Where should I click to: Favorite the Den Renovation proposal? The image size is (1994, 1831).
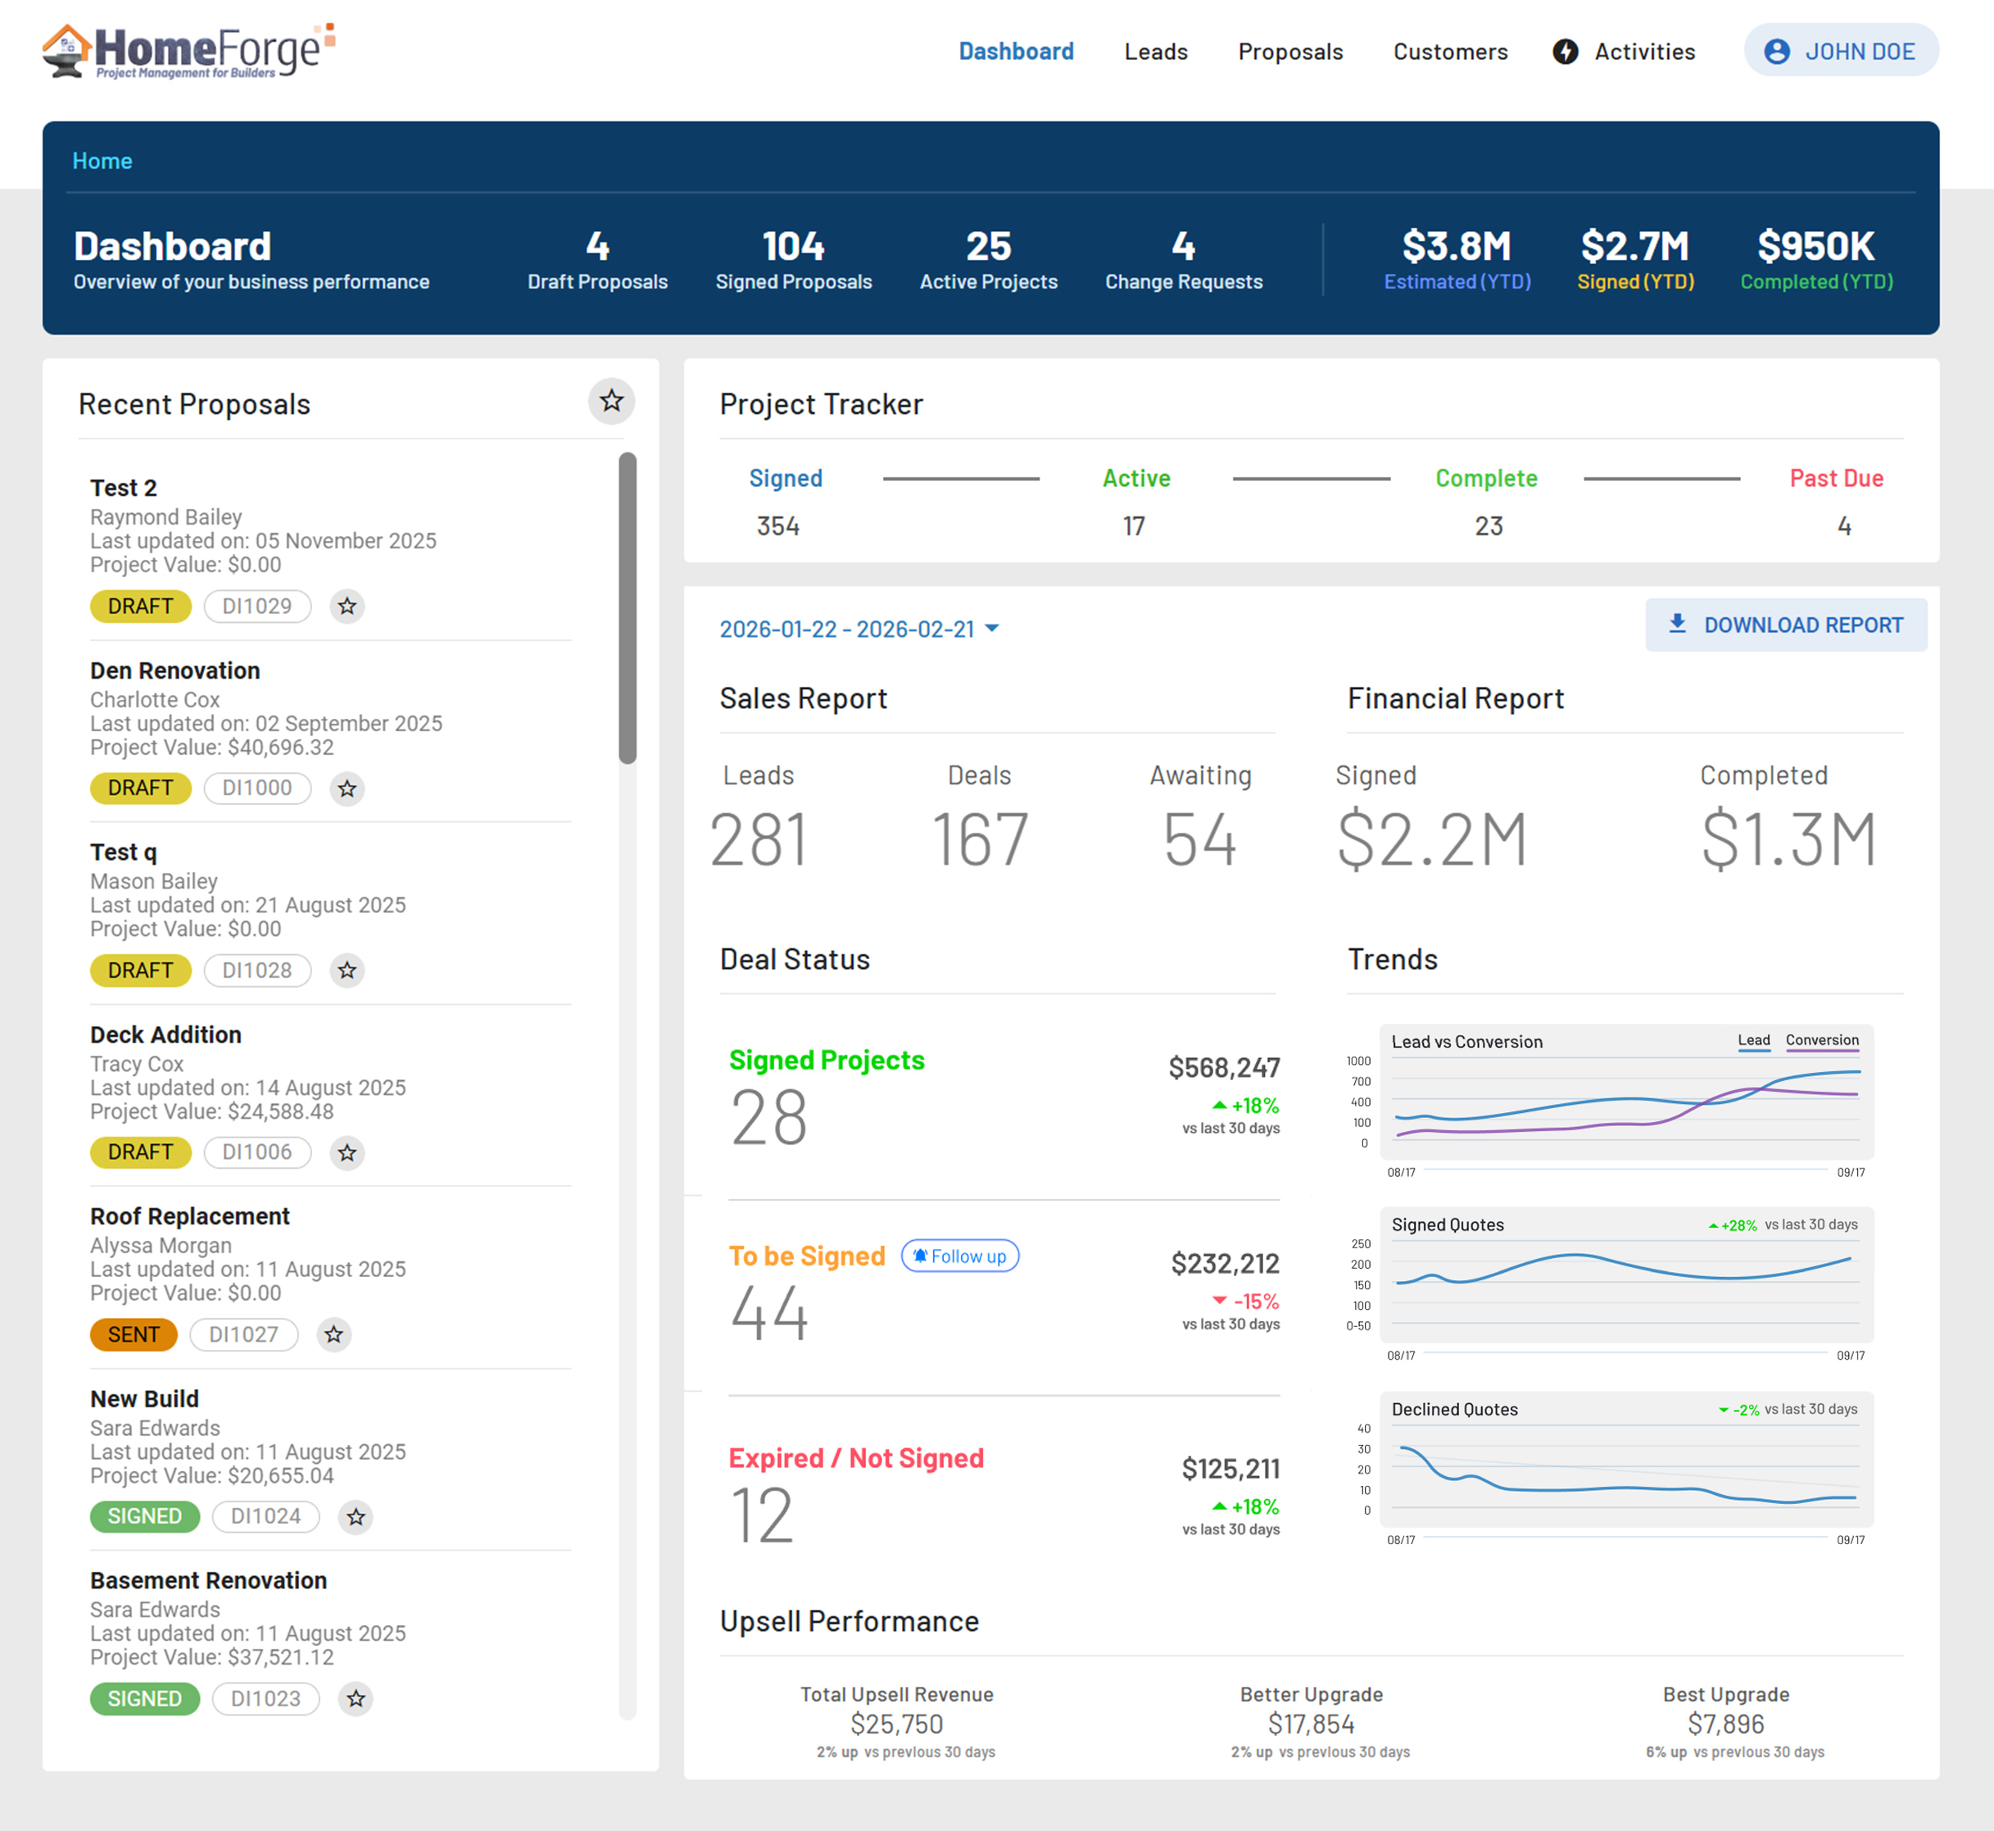(347, 788)
